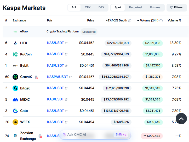Image resolution: width=189 pixels, height=142 pixels.
Task: Open the Ask CMC AI input bar
Action: click(95, 135)
